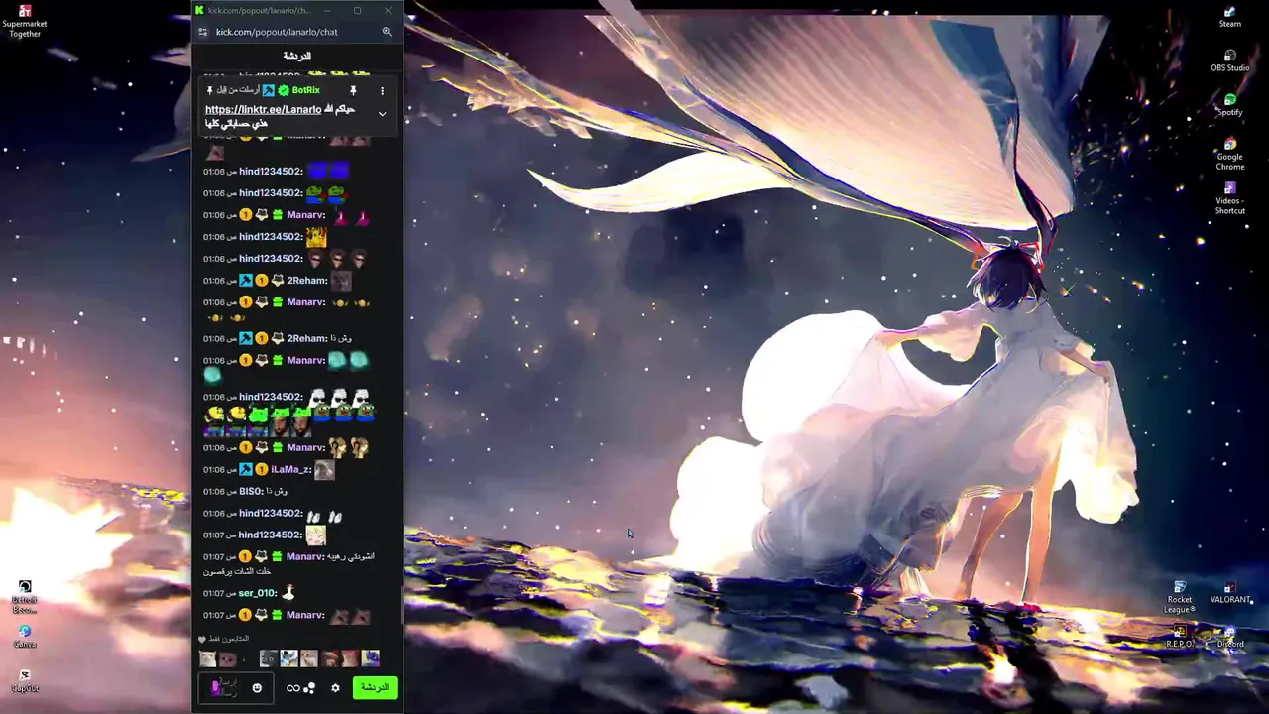This screenshot has height=714, width=1269.
Task: Minimize the Kick chat popout window
Action: [x=327, y=10]
